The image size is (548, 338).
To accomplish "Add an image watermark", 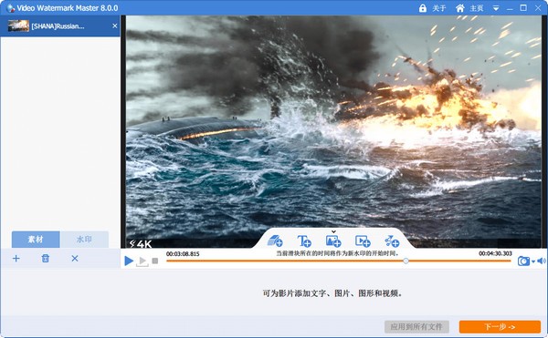I will pos(333,241).
